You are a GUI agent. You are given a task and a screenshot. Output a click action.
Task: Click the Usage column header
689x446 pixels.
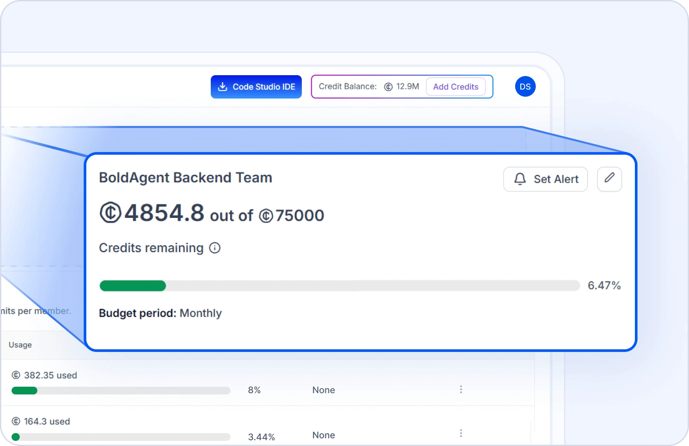click(20, 345)
